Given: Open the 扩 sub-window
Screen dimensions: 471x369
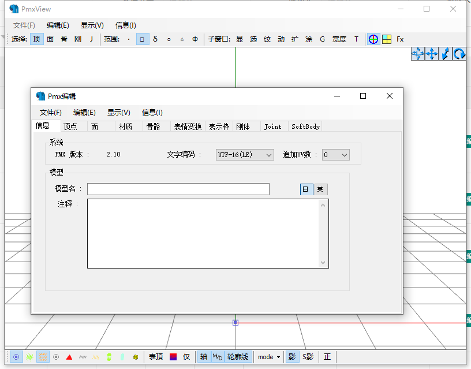Looking at the screenshot, I should (295, 39).
